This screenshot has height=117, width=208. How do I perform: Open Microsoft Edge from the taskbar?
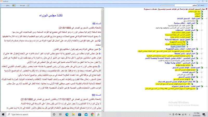tap(67, 114)
